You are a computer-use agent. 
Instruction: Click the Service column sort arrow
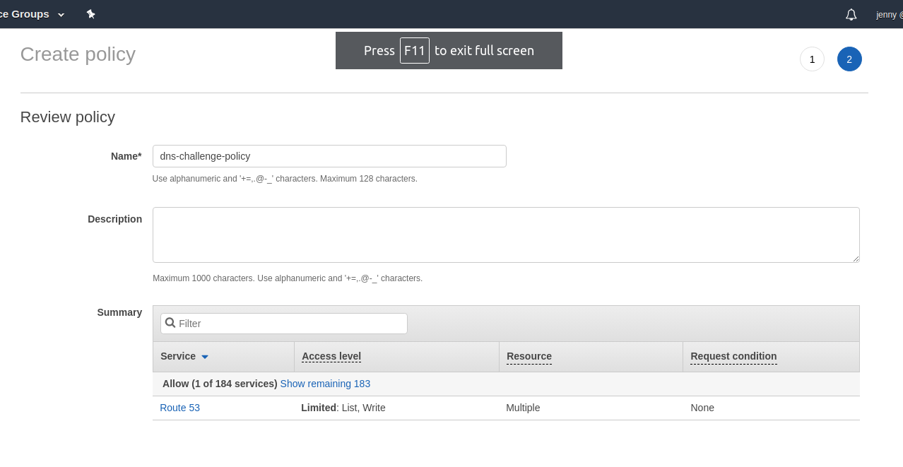tap(205, 357)
